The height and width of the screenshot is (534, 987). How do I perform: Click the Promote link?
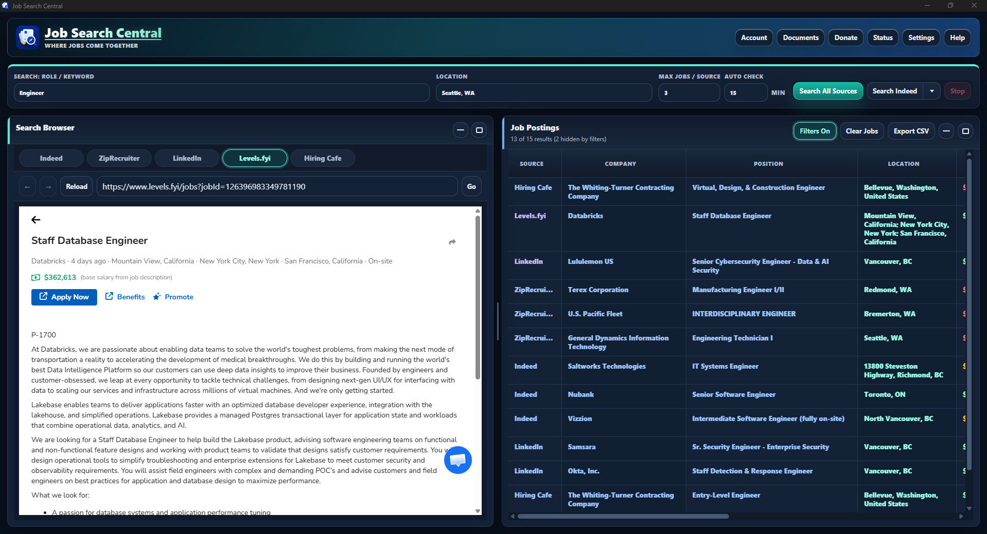[x=173, y=297]
